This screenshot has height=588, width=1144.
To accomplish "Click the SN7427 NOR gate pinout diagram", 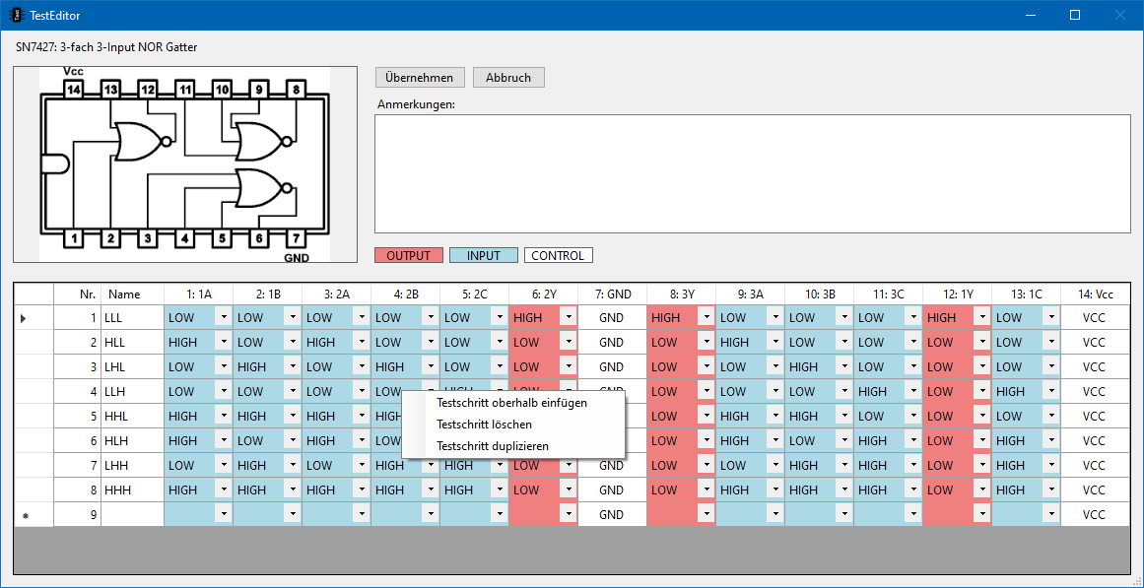I will coord(185,164).
